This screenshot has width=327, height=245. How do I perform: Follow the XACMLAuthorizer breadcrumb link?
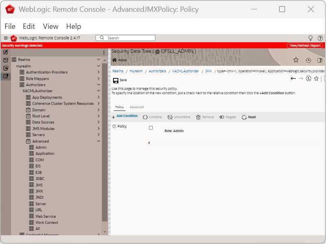[x=186, y=72]
